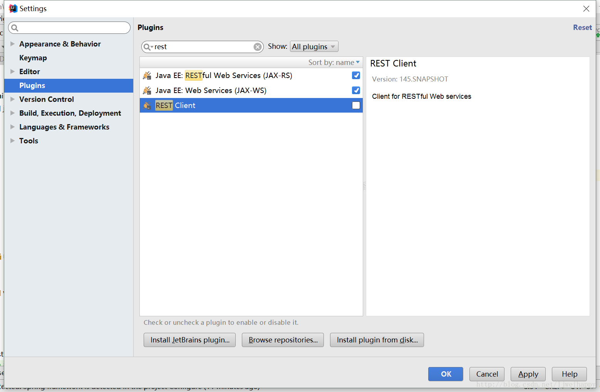Select Appearance & Behavior settings category
Screen dimensions: 600x392
tap(60, 44)
